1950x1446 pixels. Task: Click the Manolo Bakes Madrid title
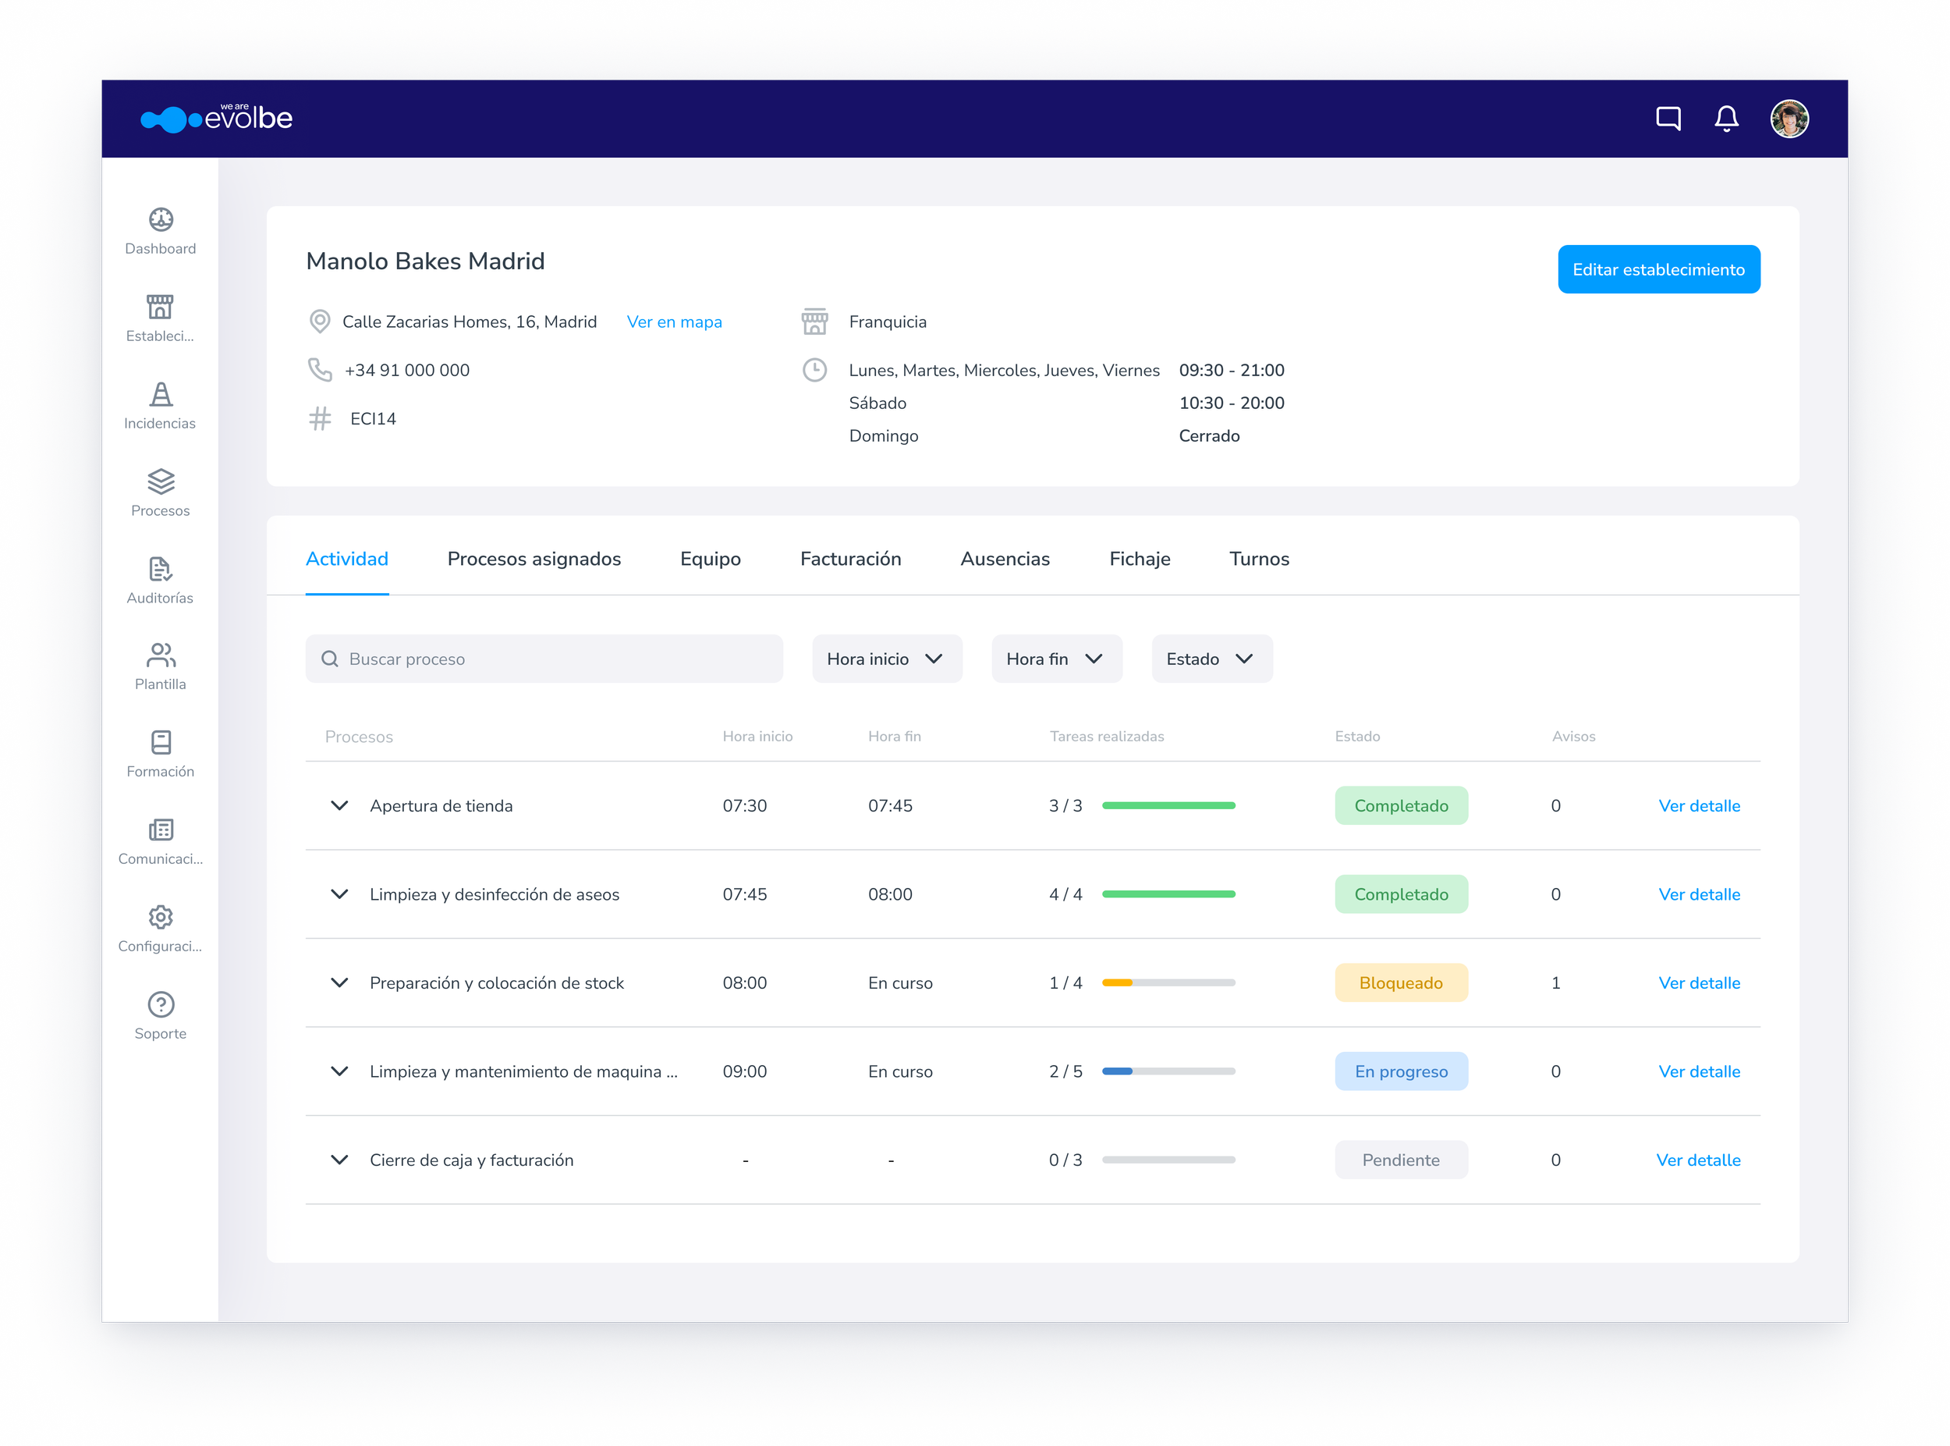pyautogui.click(x=425, y=261)
